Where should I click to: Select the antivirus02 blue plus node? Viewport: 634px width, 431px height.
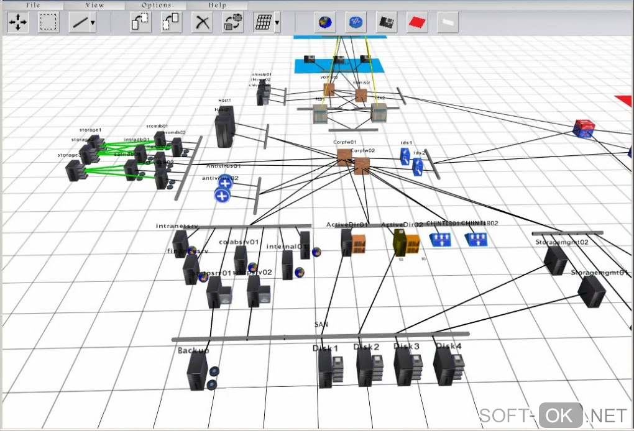pyautogui.click(x=221, y=196)
